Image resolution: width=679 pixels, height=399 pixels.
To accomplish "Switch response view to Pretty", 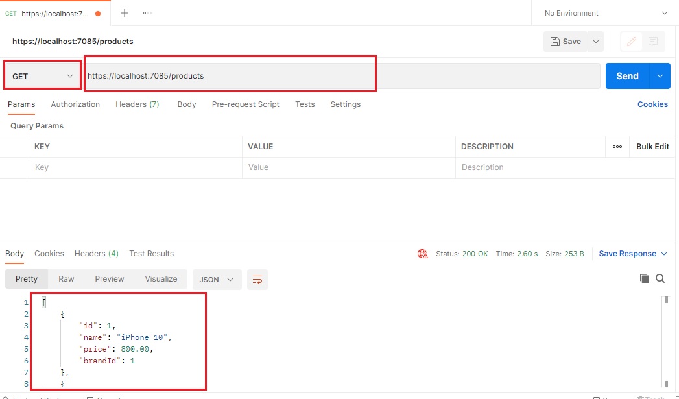I will click(27, 279).
